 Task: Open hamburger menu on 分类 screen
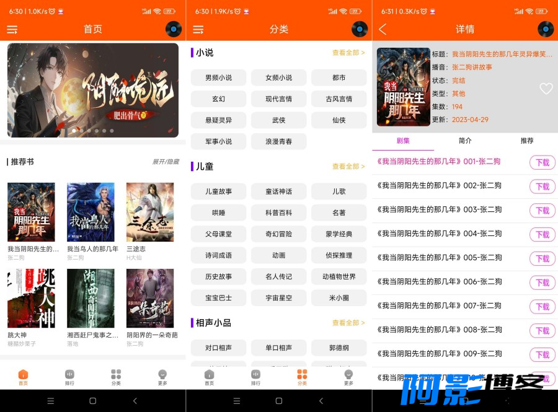point(198,30)
